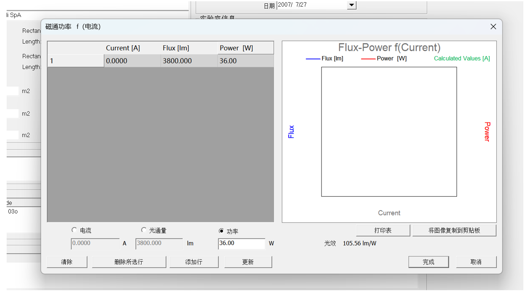The image size is (525, 291).
Task: Click the Current [A] column header
Action: 132,48
